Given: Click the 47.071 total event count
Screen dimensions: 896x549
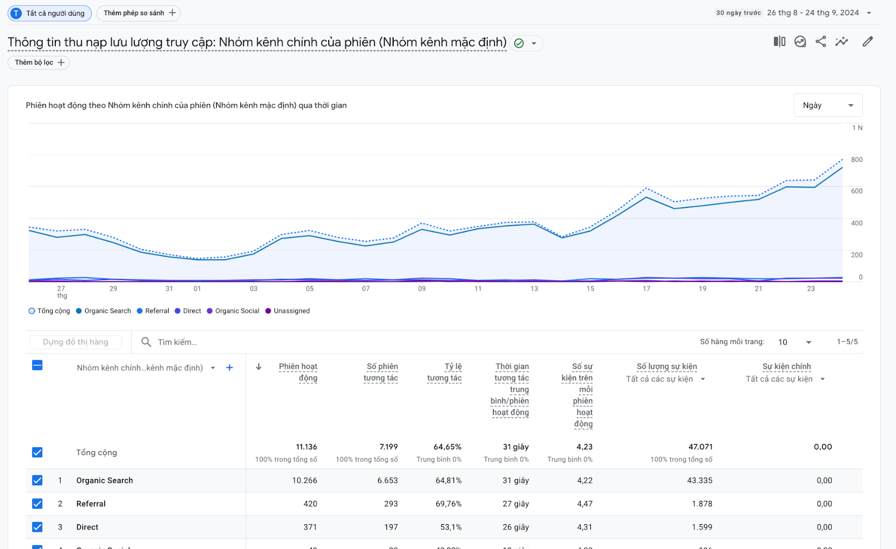Looking at the screenshot, I should tap(701, 446).
